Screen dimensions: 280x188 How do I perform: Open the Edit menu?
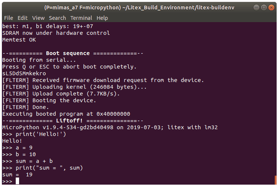tap(22, 18)
